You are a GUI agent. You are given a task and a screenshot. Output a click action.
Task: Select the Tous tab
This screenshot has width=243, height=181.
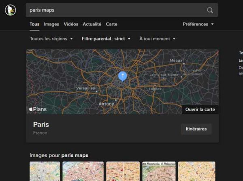(34, 24)
